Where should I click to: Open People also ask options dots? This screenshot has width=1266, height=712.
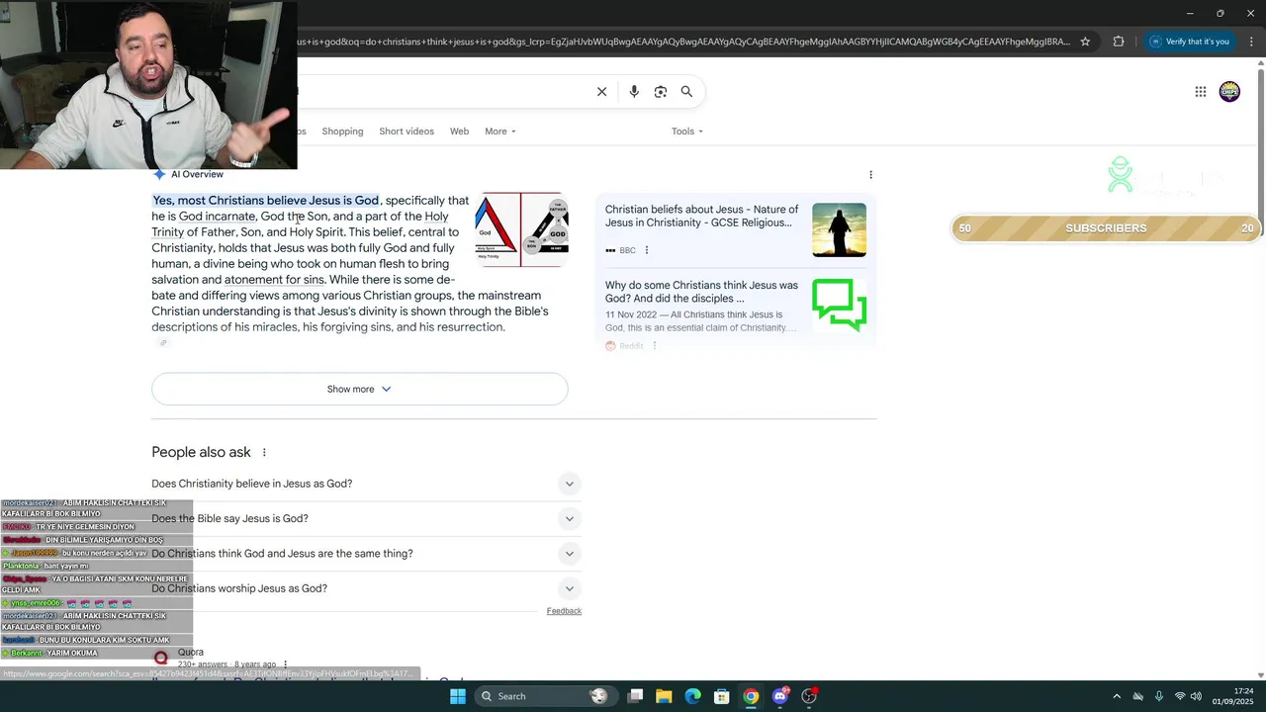264,453
